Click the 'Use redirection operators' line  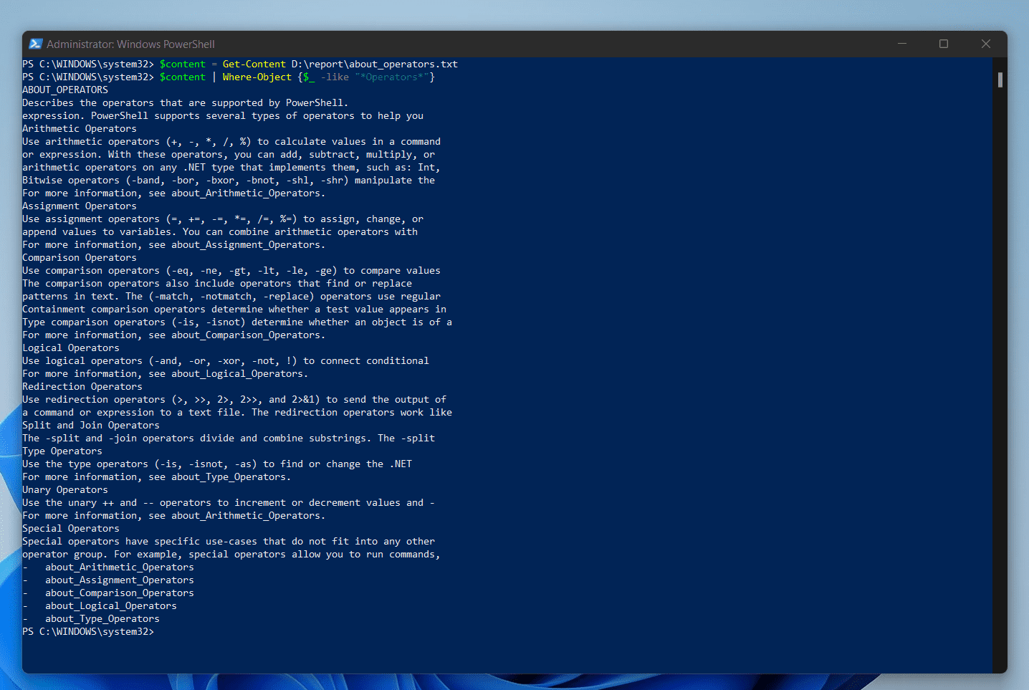[234, 400]
